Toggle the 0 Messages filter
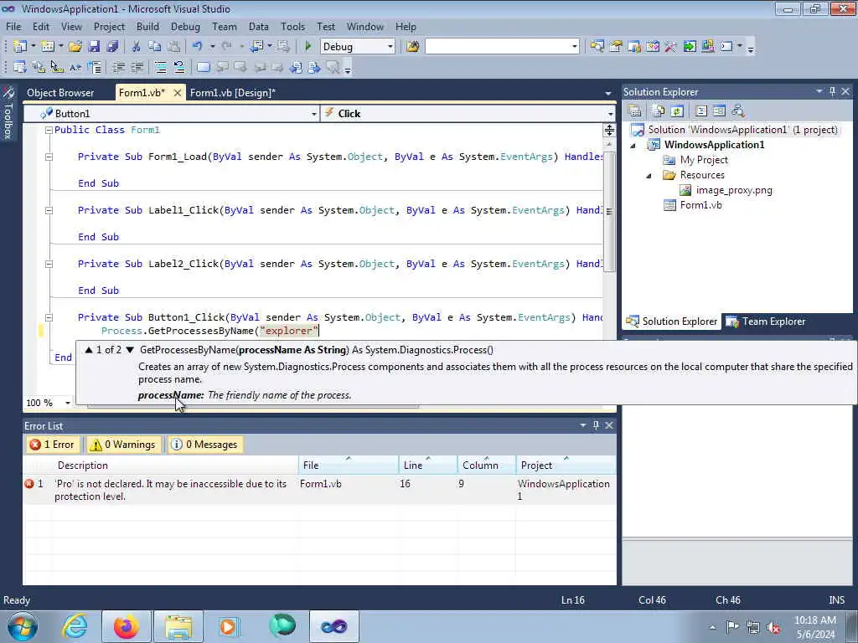 (x=204, y=445)
